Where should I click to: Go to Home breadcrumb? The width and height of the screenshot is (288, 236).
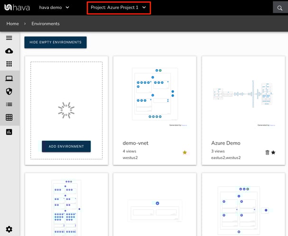tap(12, 24)
